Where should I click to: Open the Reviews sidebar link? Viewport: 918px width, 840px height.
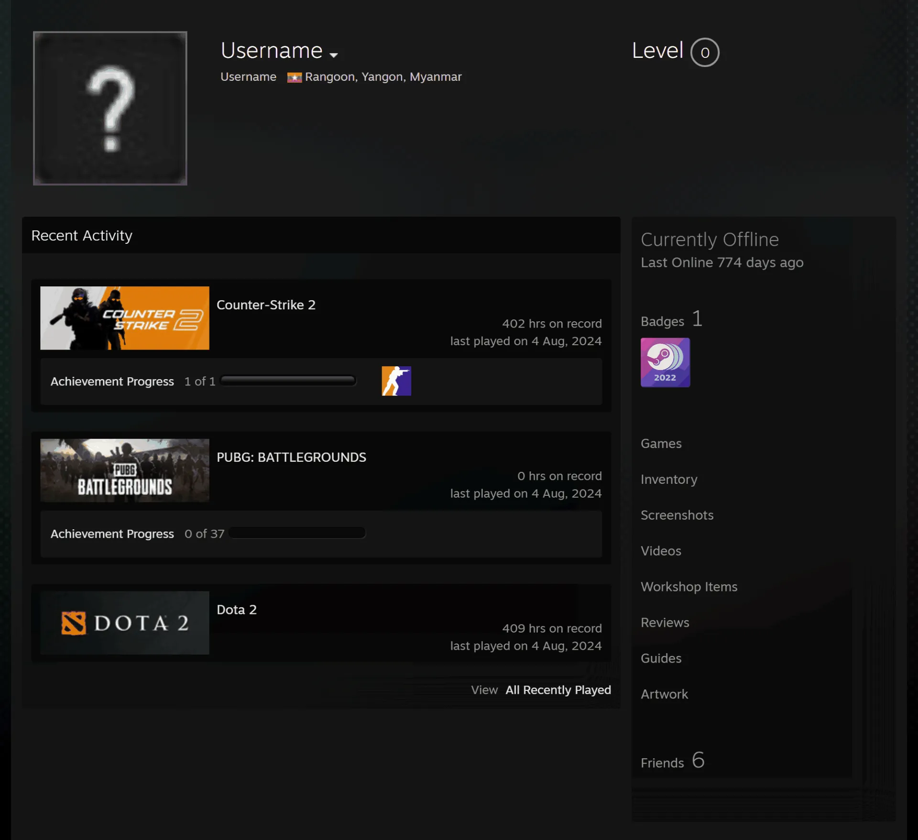[x=665, y=623]
